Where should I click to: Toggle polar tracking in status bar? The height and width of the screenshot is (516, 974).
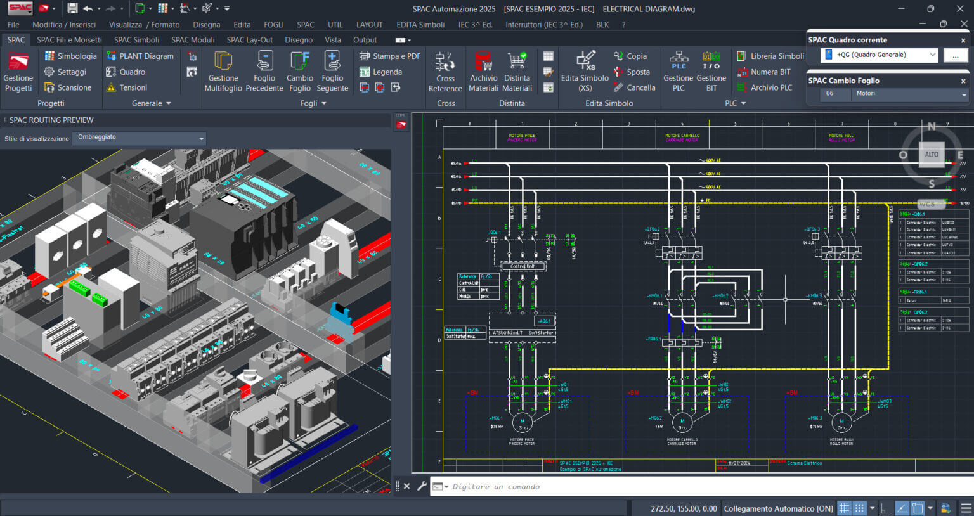coord(902,508)
